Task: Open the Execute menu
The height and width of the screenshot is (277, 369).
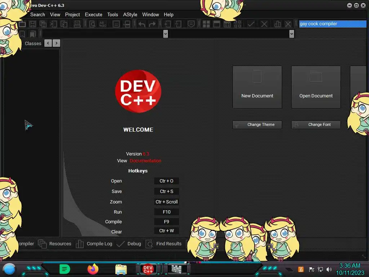Action: [x=94, y=14]
